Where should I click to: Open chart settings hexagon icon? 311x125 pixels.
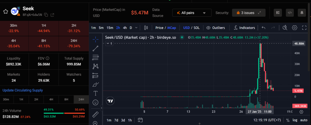294,28
